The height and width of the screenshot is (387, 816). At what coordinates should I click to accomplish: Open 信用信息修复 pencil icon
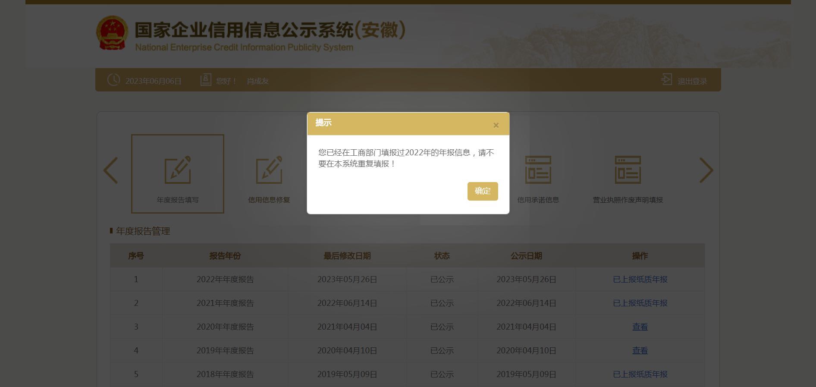[269, 170]
